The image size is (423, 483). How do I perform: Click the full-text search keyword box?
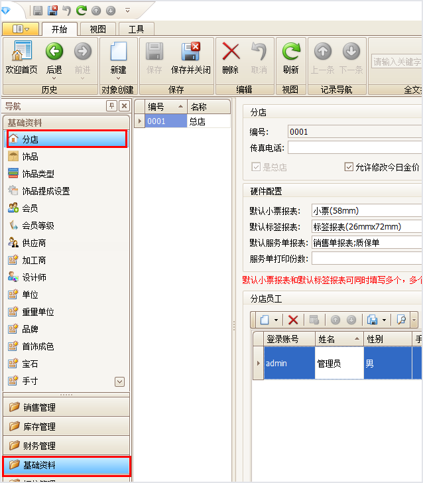(x=396, y=62)
